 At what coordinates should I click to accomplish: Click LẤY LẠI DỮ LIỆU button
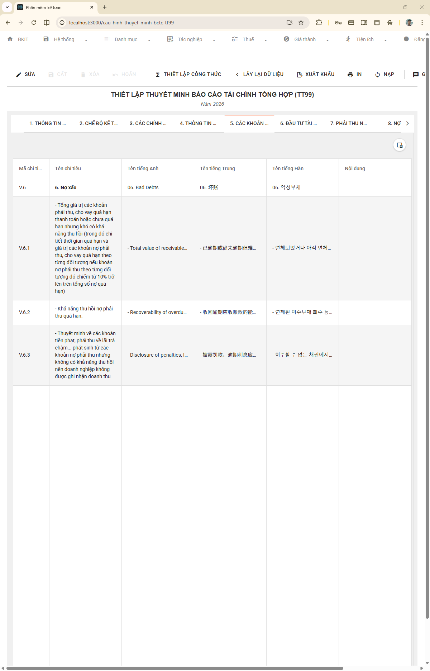pos(259,75)
